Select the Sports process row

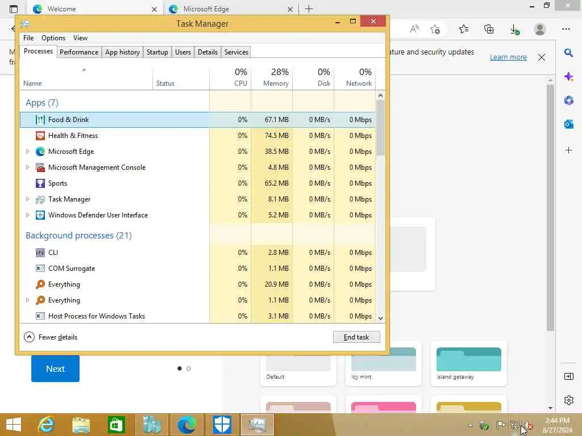tap(197, 183)
